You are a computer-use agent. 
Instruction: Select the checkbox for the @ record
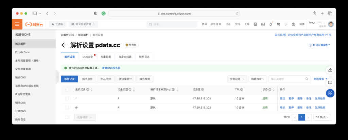point(67,107)
